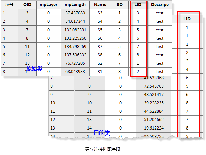This screenshot has width=206, height=155.
Task: Click the IID column header
Action: (119, 5)
